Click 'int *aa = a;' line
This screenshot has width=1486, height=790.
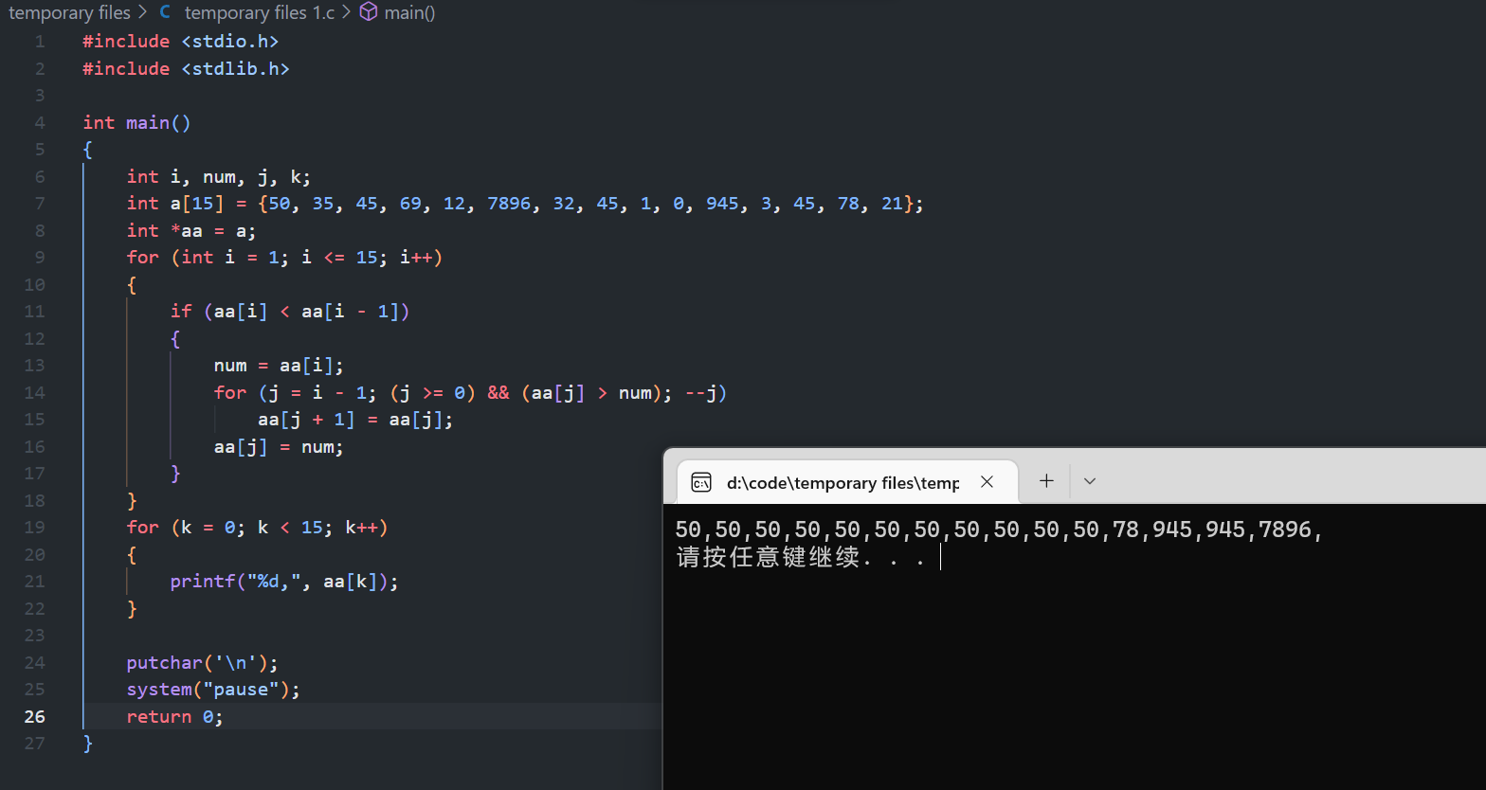tap(191, 230)
